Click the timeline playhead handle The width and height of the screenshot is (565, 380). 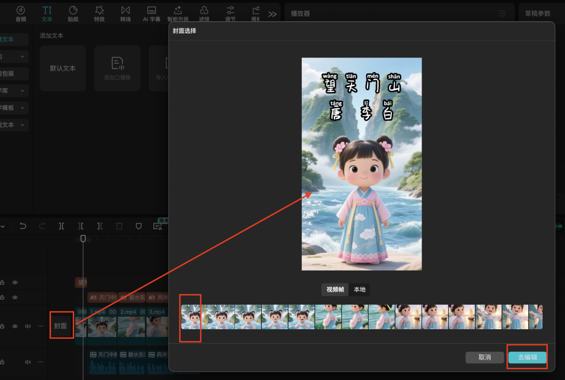[83, 239]
